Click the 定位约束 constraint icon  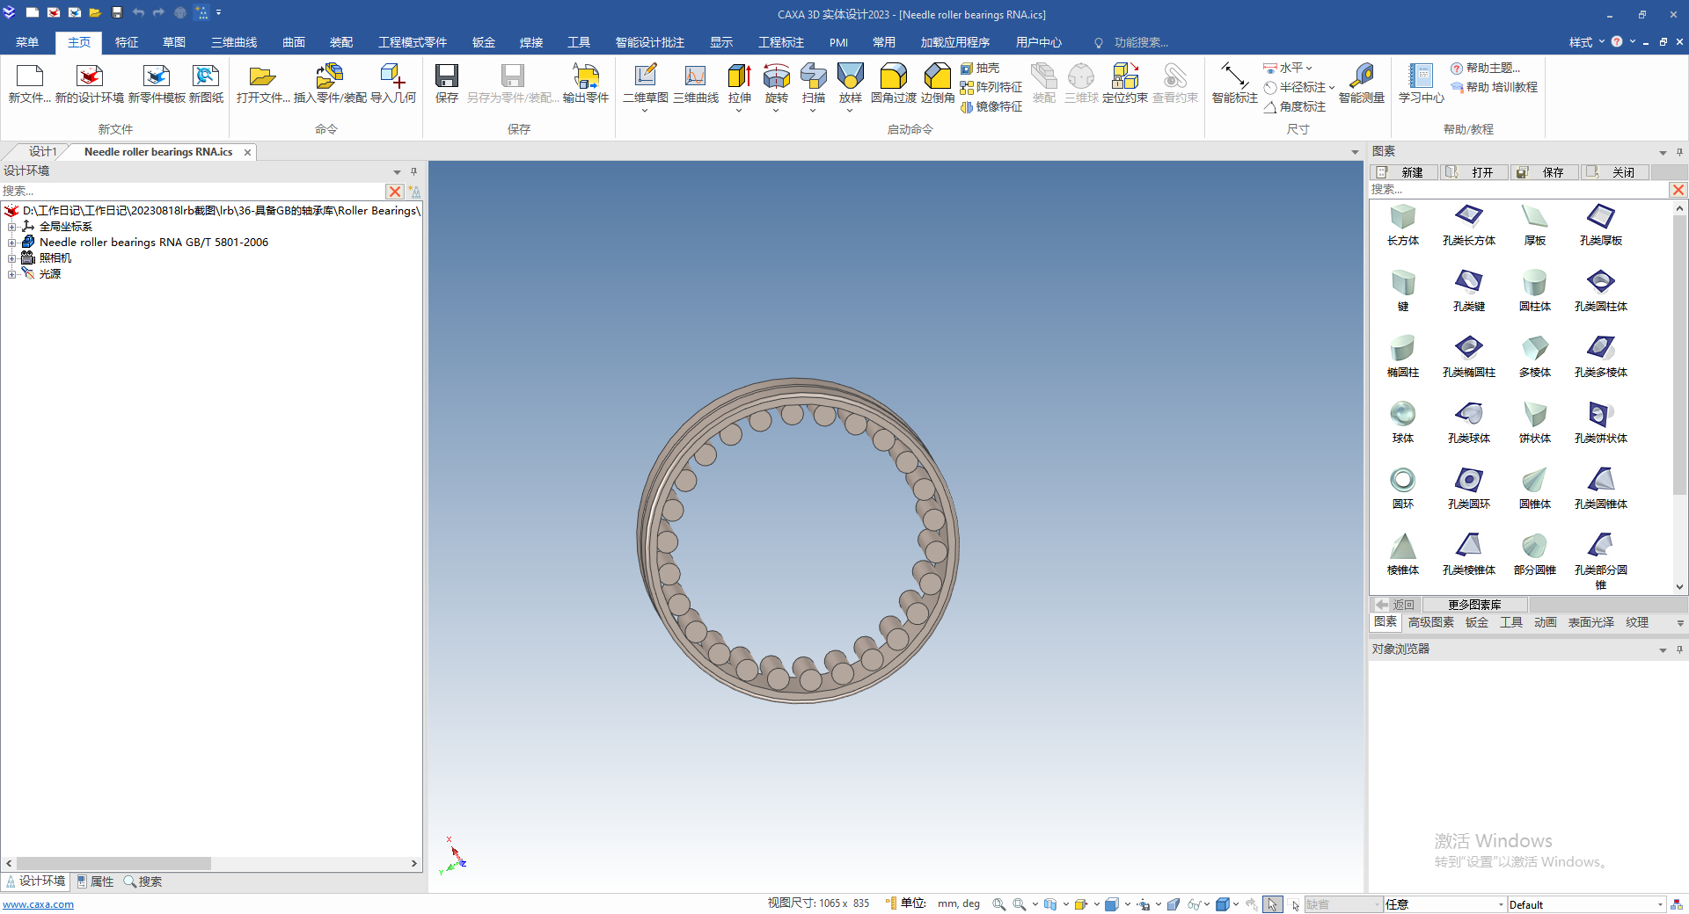tap(1124, 77)
